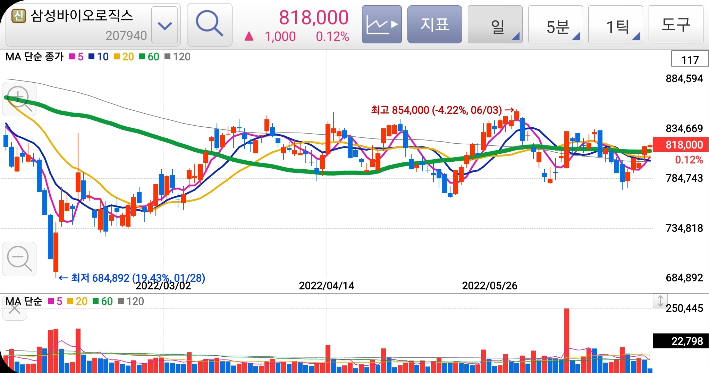The height and width of the screenshot is (373, 709).
Task: Close the volume panel with X icon
Action: pos(15,308)
